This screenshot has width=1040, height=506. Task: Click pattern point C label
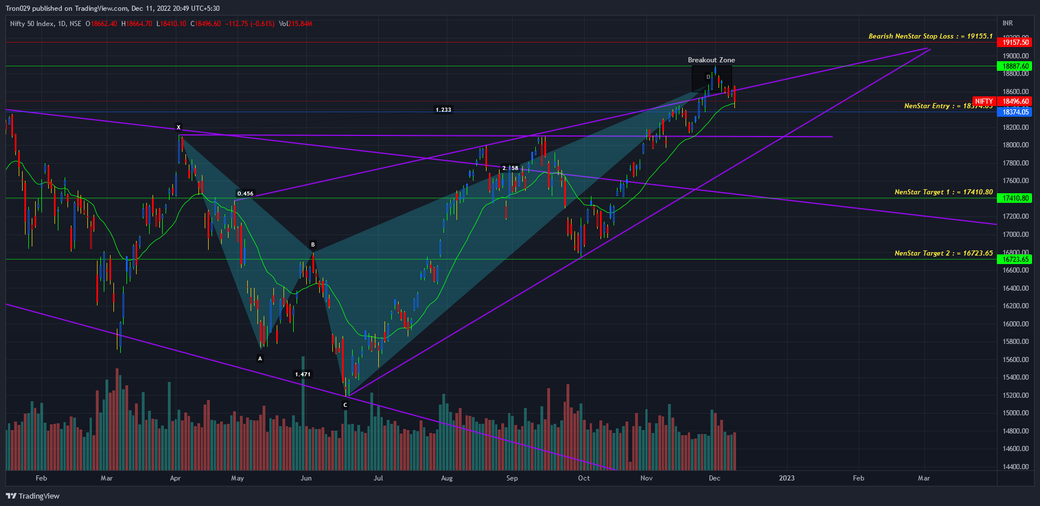345,405
